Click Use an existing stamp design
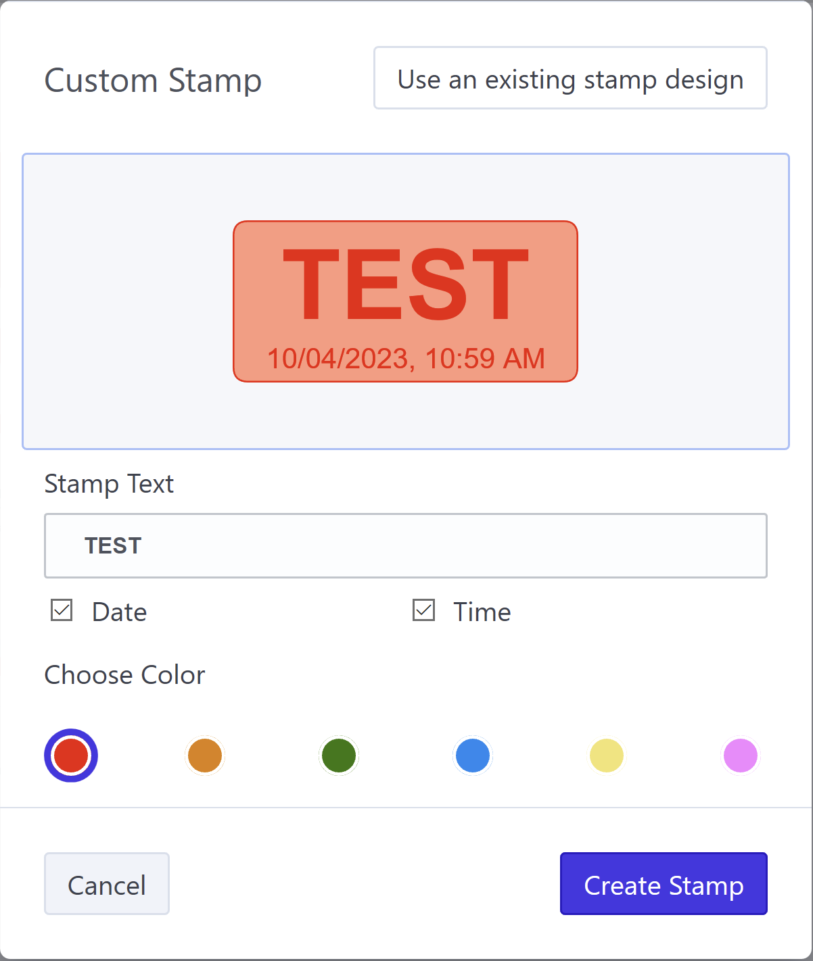The height and width of the screenshot is (961, 813). pos(570,78)
